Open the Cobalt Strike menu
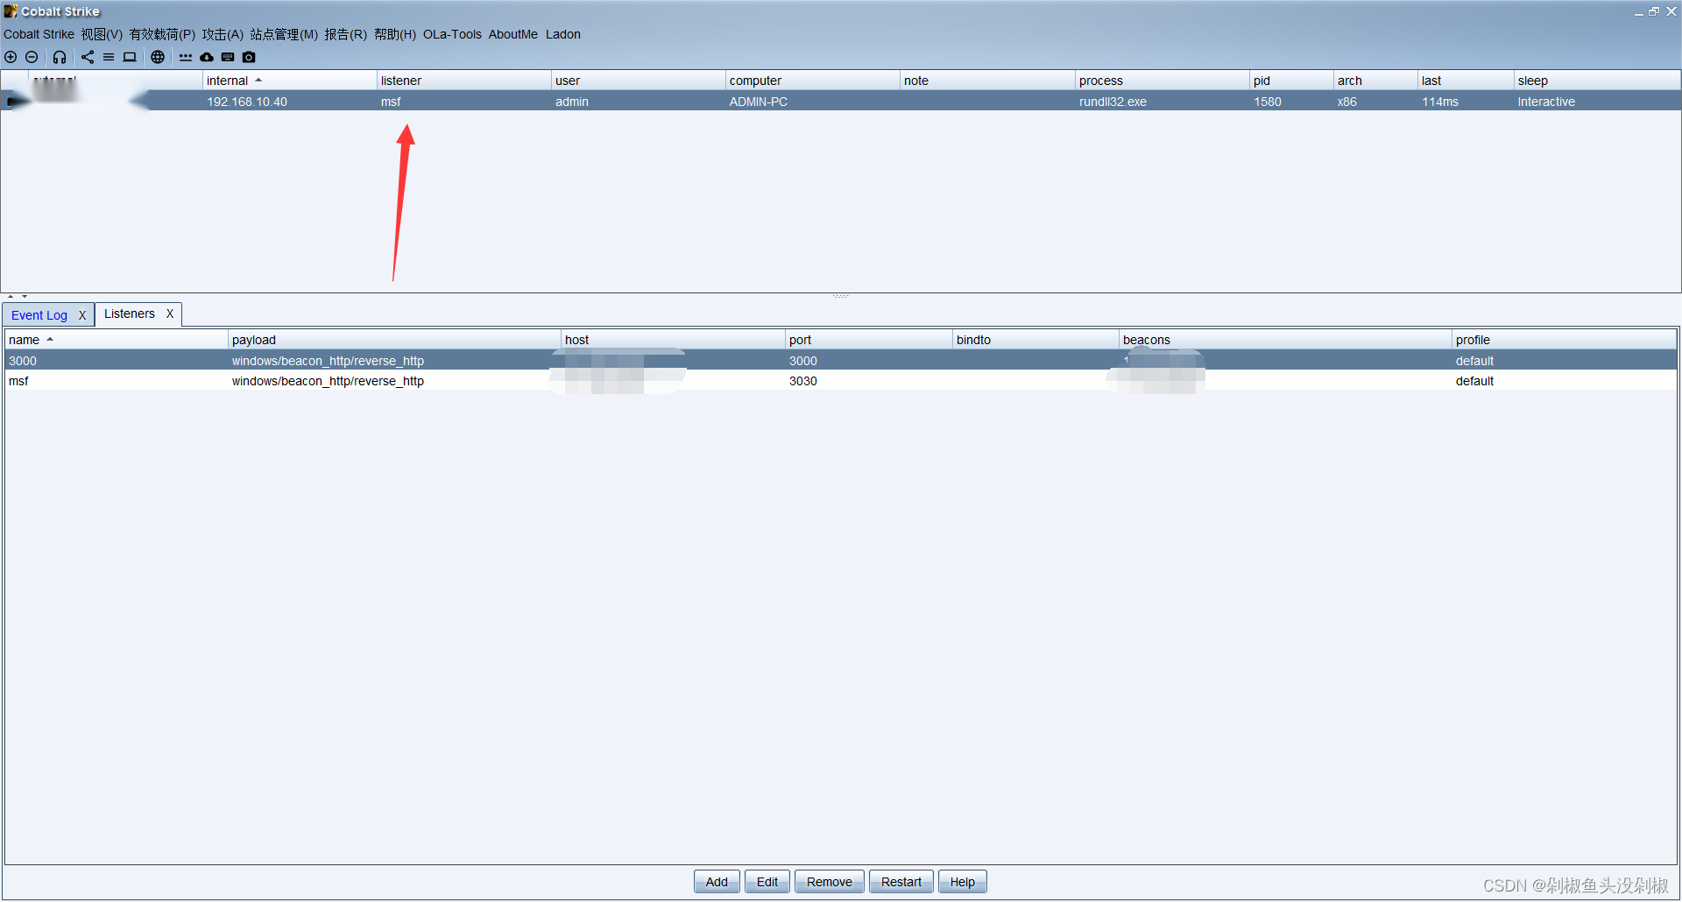Viewport: 1682px width, 902px height. [x=39, y=34]
